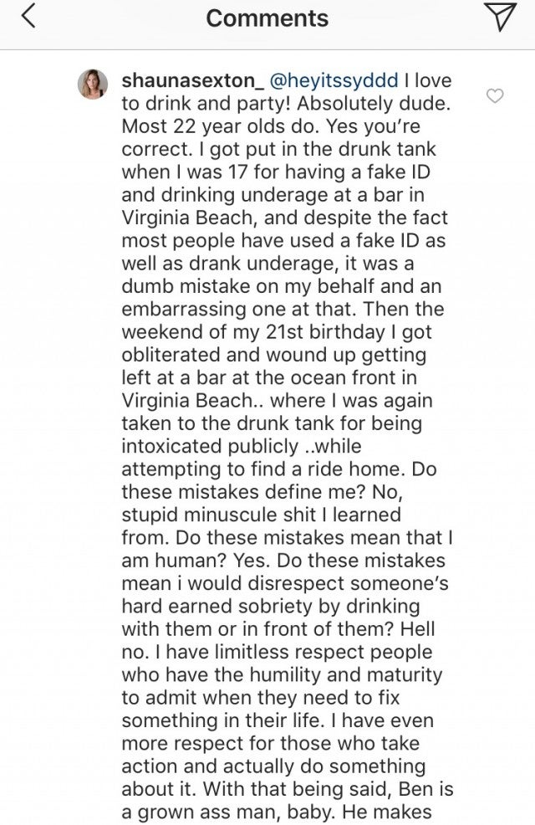Like the comment with the heart icon
Screen dimensions: 535x825
click(494, 97)
